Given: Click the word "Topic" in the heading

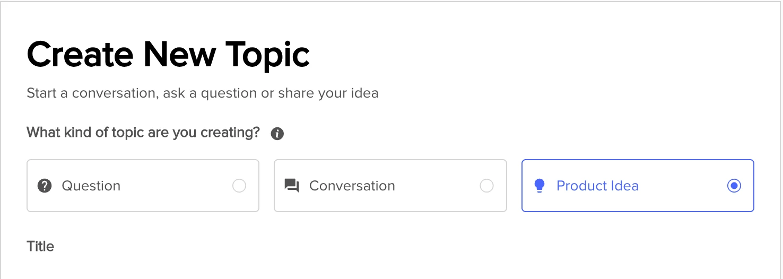Looking at the screenshot, I should tap(267, 55).
